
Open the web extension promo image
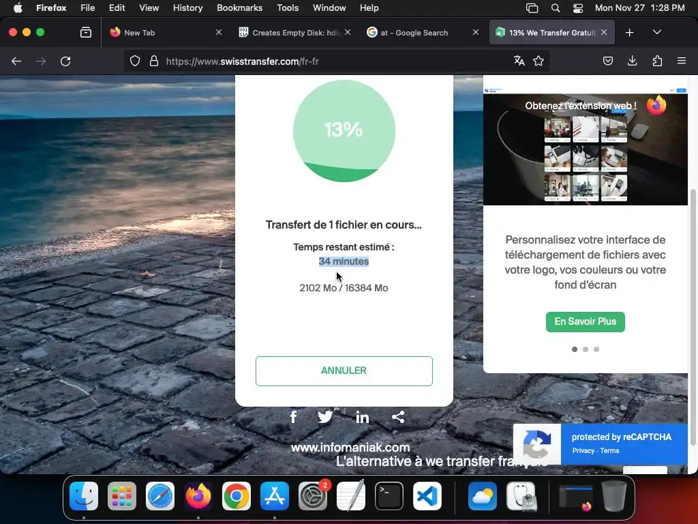click(585, 146)
